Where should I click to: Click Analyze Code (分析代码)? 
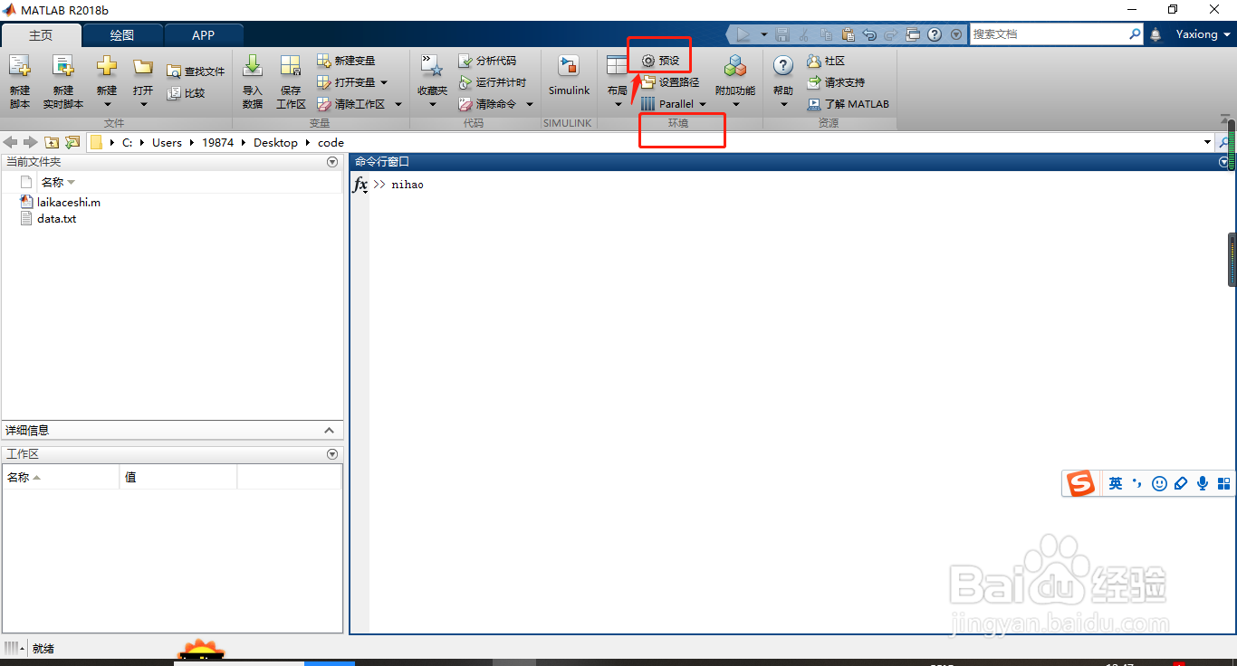pyautogui.click(x=487, y=61)
